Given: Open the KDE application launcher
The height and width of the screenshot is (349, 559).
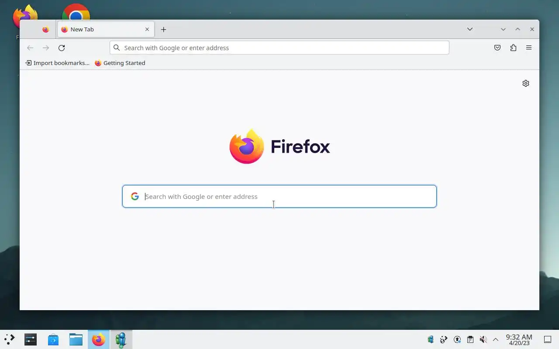Looking at the screenshot, I should pos(9,339).
